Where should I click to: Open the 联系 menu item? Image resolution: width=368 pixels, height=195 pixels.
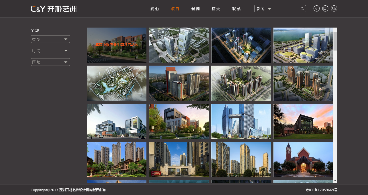[236, 9]
